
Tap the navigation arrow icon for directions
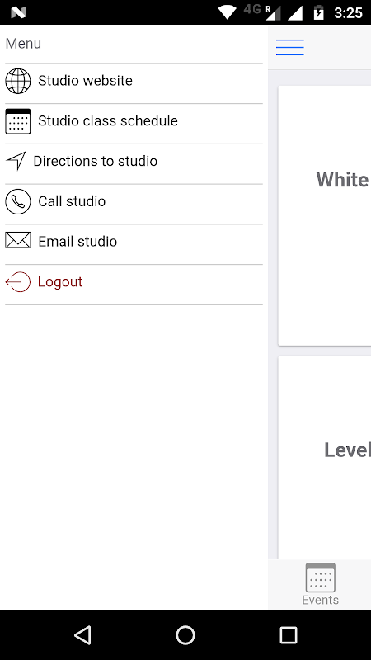16,161
